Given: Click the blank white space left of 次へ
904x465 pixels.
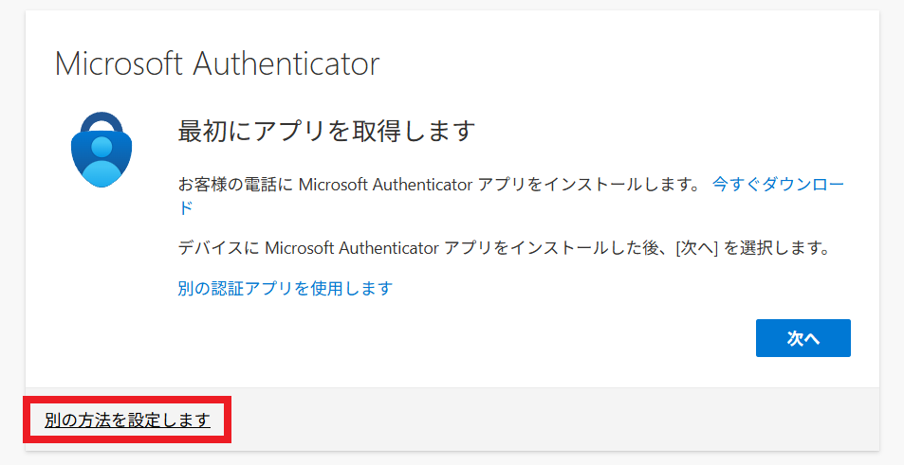Looking at the screenshot, I should point(461,338).
